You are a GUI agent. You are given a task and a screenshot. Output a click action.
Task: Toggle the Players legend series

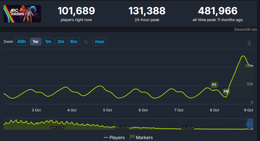click(114, 137)
